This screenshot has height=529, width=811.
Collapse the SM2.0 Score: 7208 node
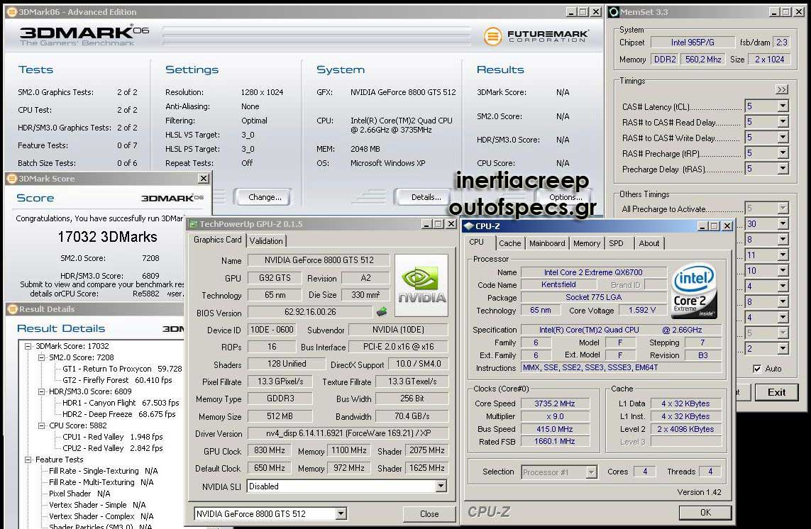42,358
